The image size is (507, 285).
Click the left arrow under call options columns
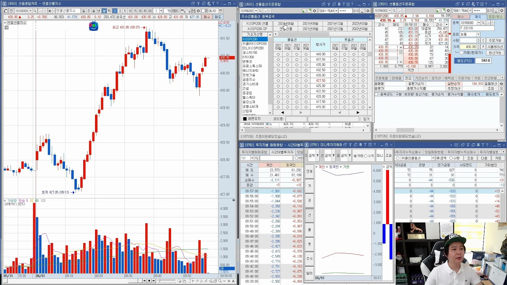[x=282, y=112]
